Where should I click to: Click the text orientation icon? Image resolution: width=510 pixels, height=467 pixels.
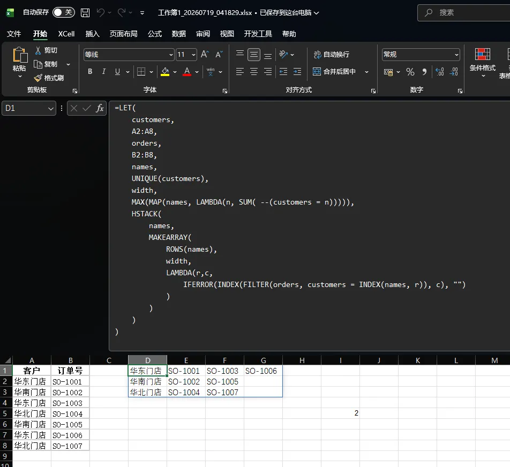283,54
